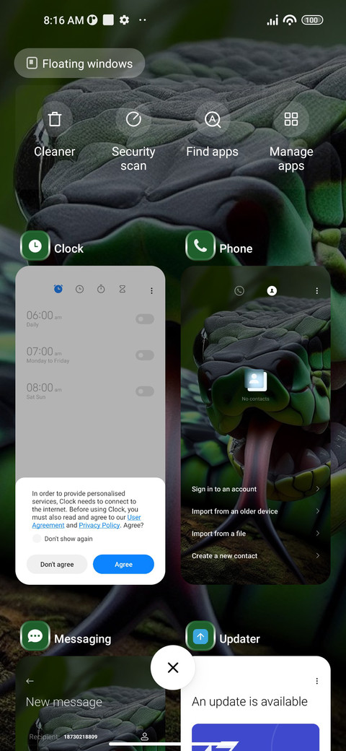The image size is (346, 751).
Task: Tap the Don't agree button
Action: (57, 564)
